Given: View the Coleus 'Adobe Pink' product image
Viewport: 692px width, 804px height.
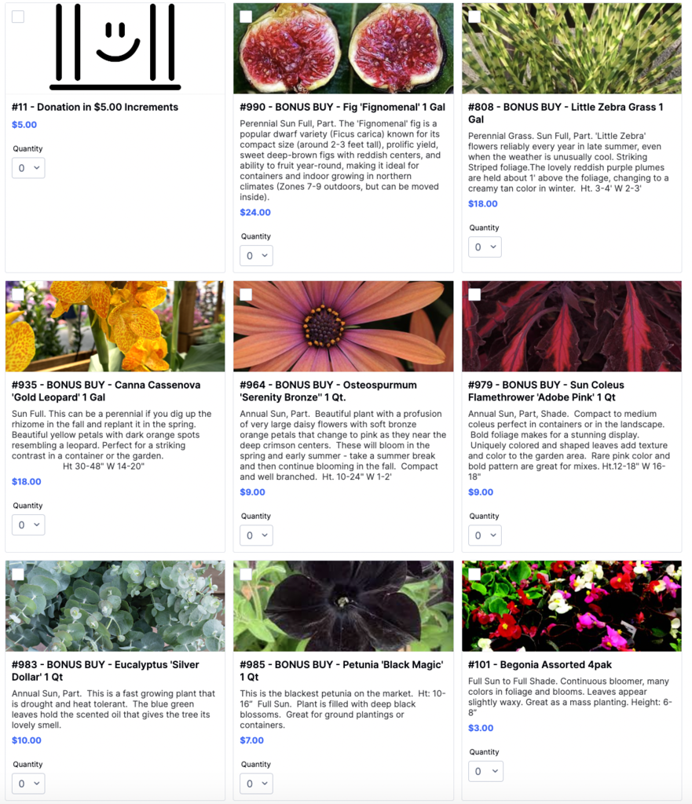Looking at the screenshot, I should [572, 326].
